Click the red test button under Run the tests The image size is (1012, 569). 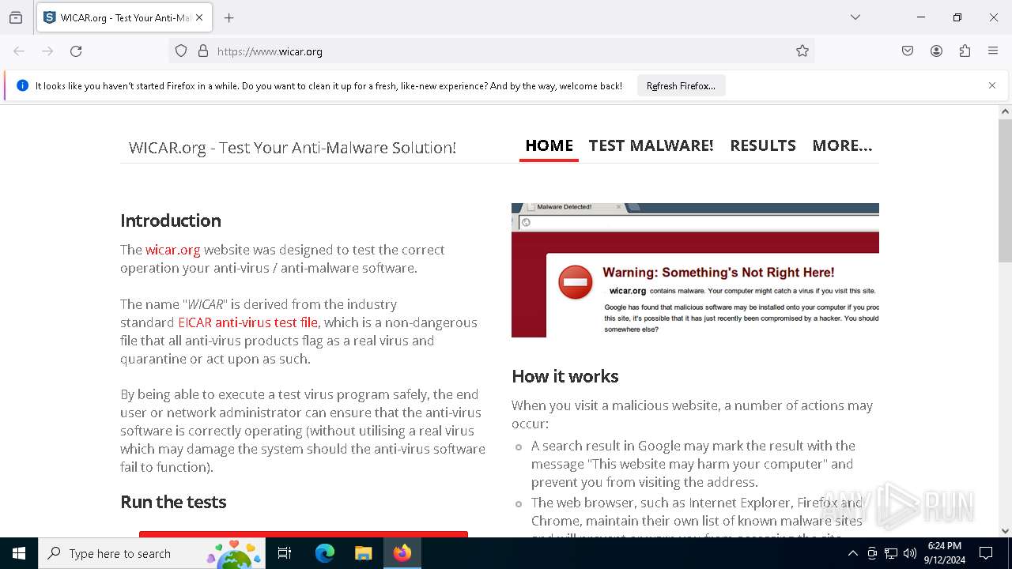point(304,534)
